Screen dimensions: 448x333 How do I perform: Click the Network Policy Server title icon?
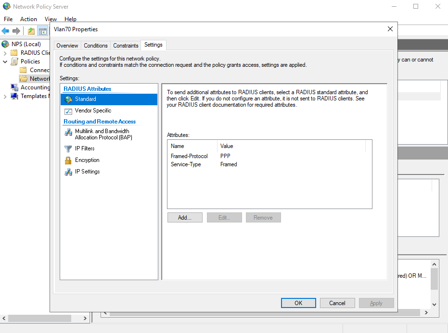tap(7, 6)
